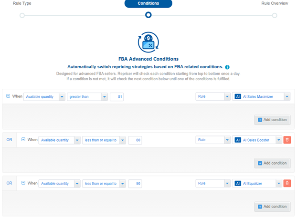The image size is (307, 218).
Task: Open Available quantity dropdown in the 80 row
Action: 59,140
